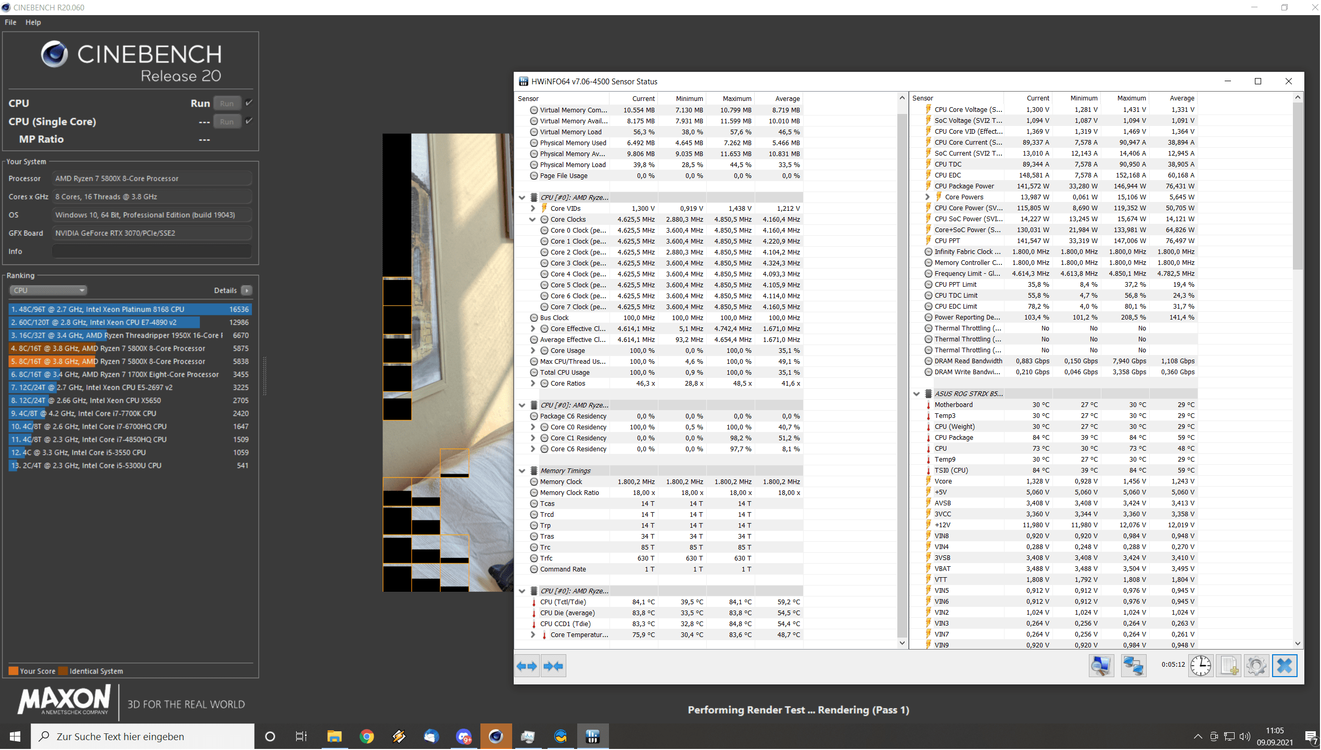Switch to Cinebench taskbar icon

496,737
